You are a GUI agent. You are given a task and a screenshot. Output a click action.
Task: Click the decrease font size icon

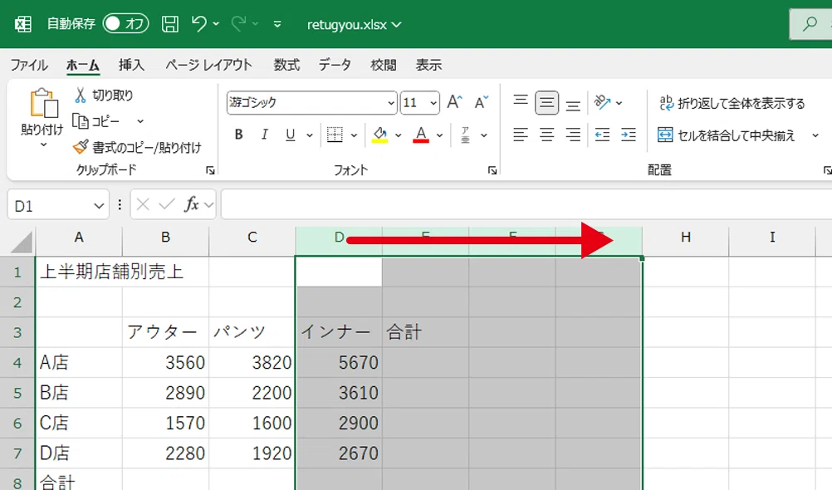coord(482,102)
